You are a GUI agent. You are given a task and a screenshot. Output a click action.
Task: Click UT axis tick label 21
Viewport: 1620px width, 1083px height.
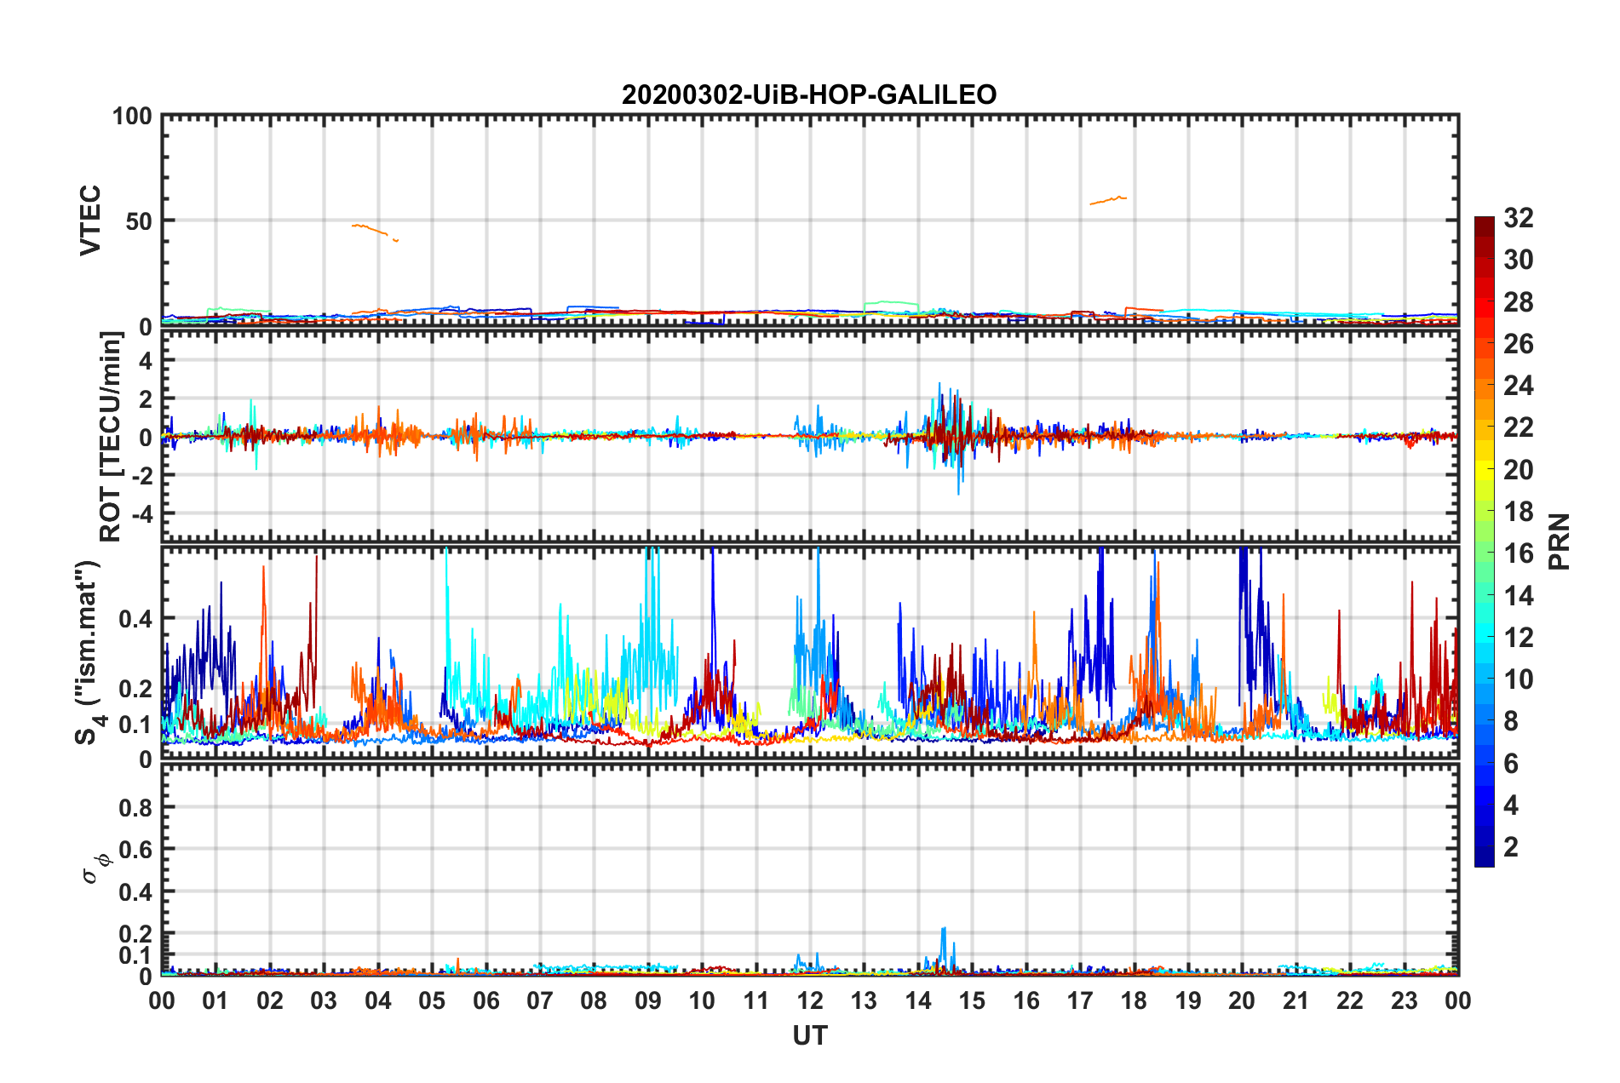coord(1296,1000)
